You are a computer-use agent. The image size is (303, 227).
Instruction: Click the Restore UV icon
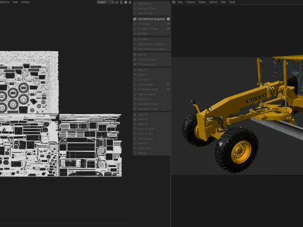click(x=135, y=148)
